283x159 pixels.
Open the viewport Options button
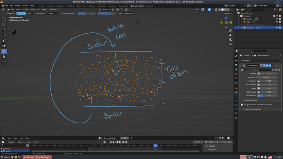[x=228, y=14]
